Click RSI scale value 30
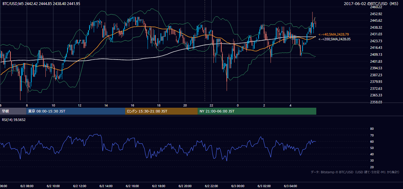Screen dimensions: 403x189 coord(372,161)
